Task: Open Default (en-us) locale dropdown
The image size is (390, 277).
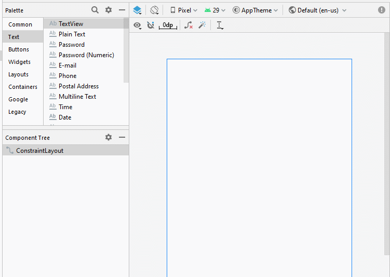Action: [317, 10]
